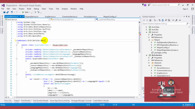Toggle auto-hide pin for Solution Explorer
This screenshot has height=109, width=195.
[x=186, y=17]
